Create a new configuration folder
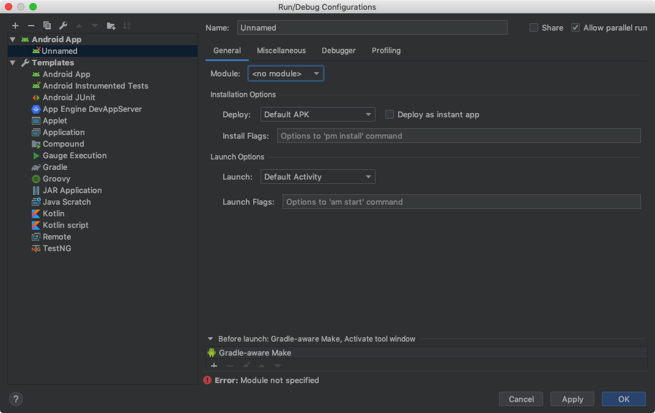This screenshot has height=413, width=655. coord(111,26)
